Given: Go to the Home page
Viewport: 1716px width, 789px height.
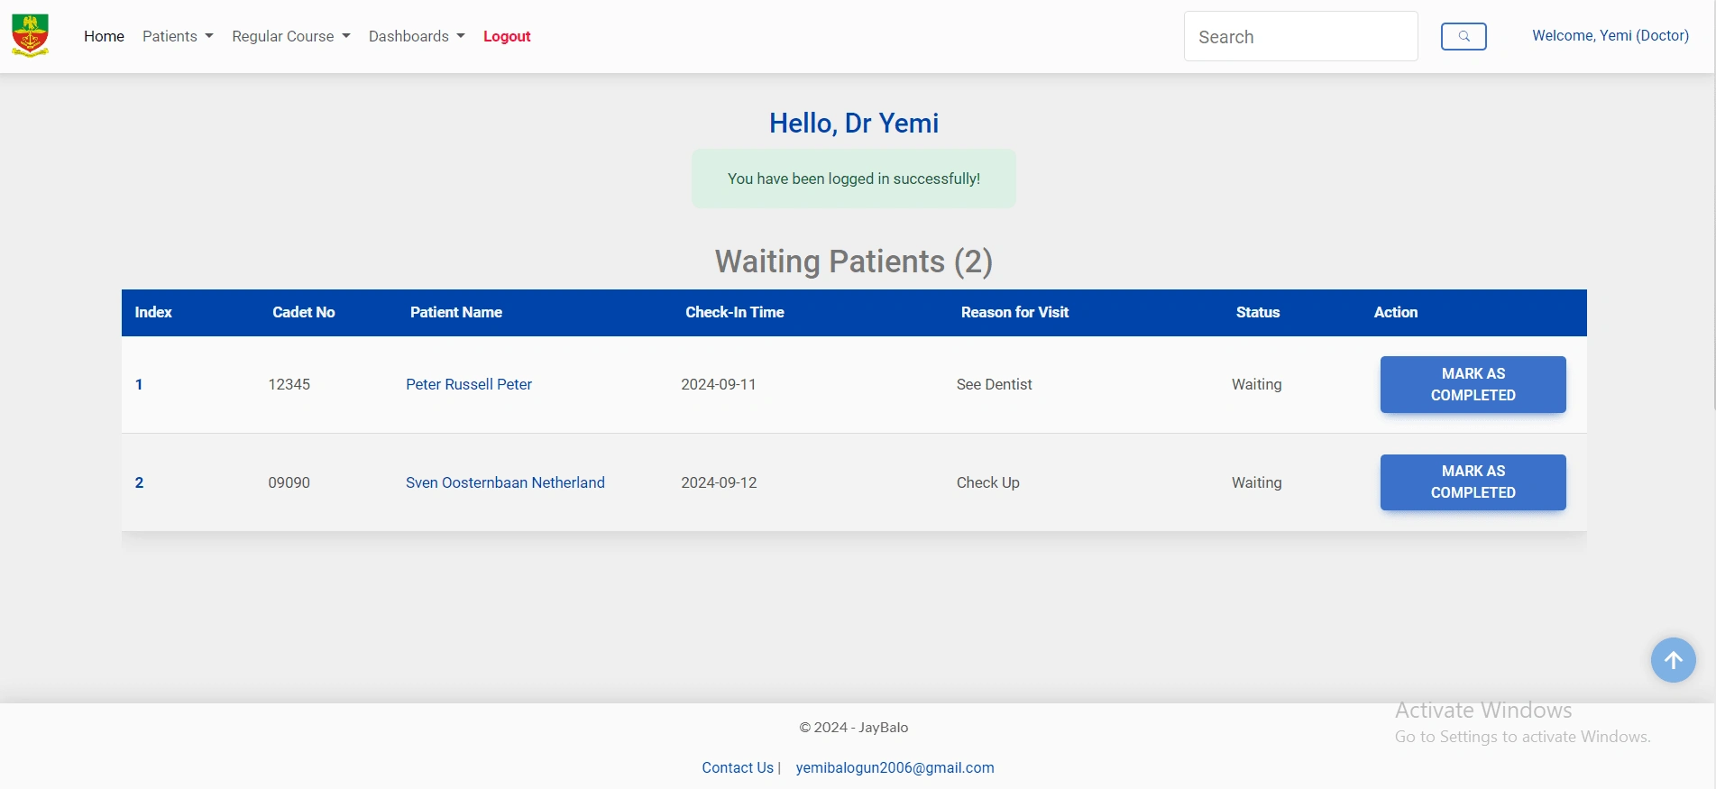Looking at the screenshot, I should 104,36.
